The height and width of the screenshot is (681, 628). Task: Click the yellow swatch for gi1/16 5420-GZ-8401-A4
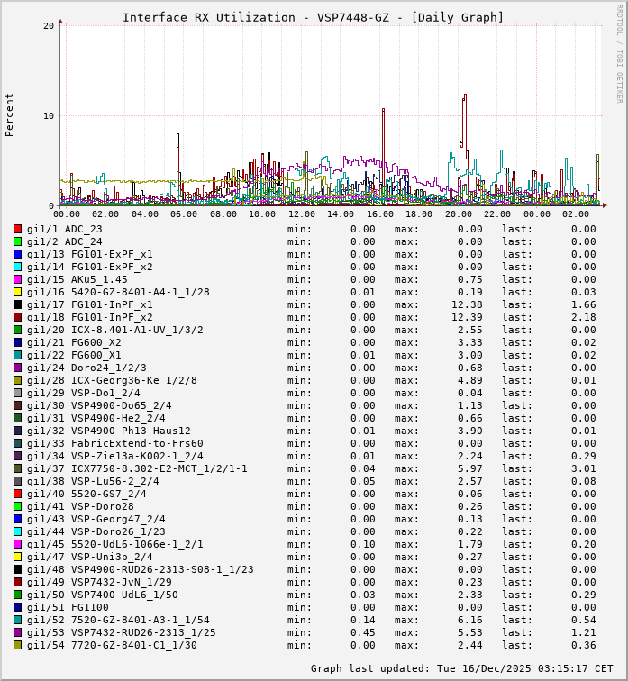coord(17,292)
